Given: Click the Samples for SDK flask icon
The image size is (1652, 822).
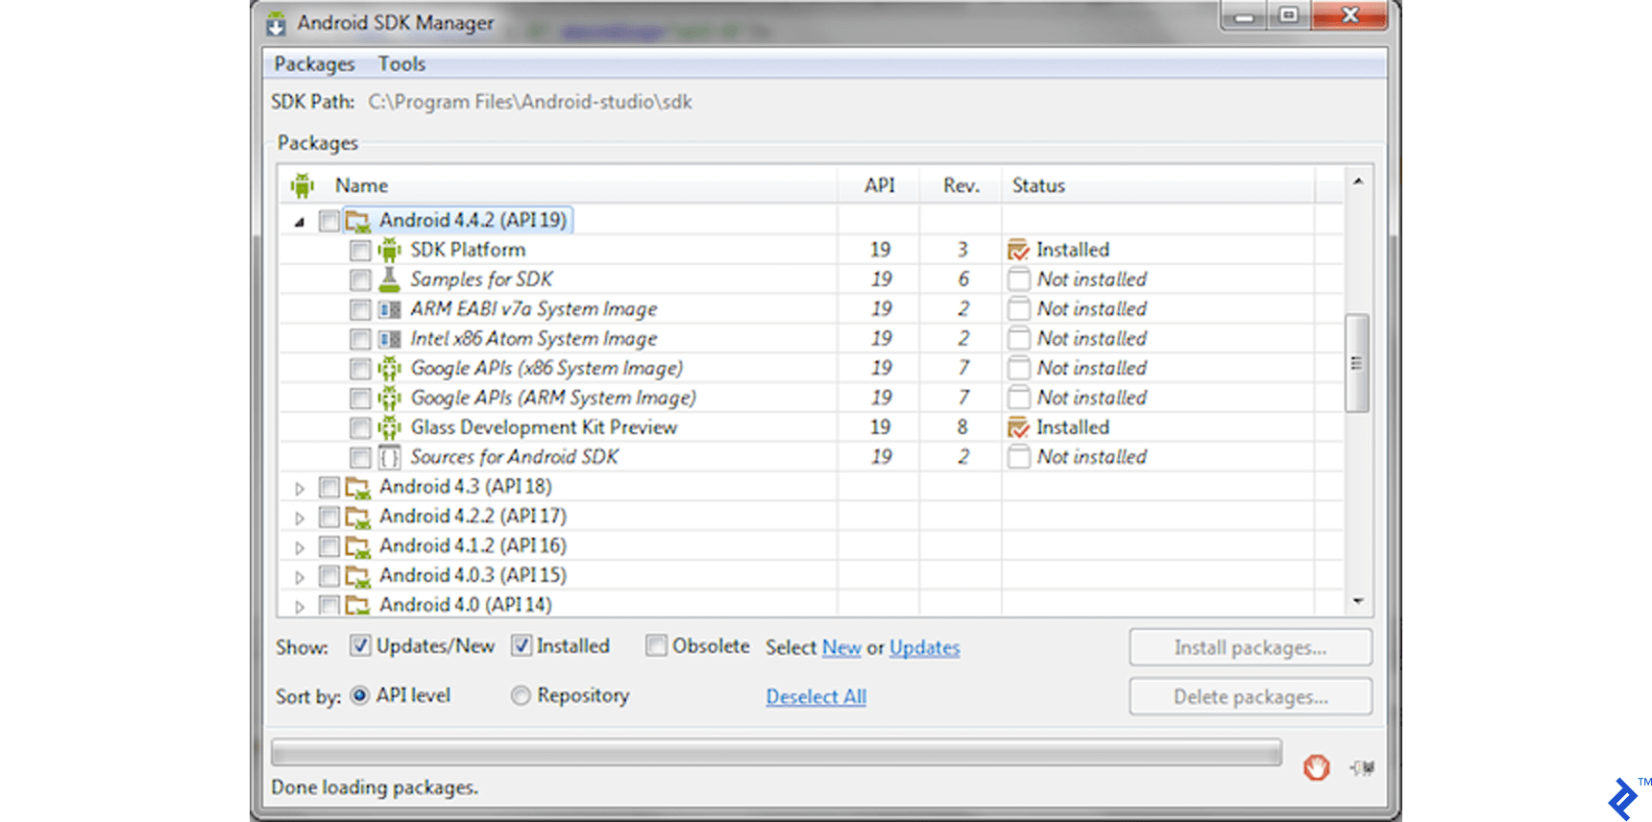Looking at the screenshot, I should coord(389,279).
